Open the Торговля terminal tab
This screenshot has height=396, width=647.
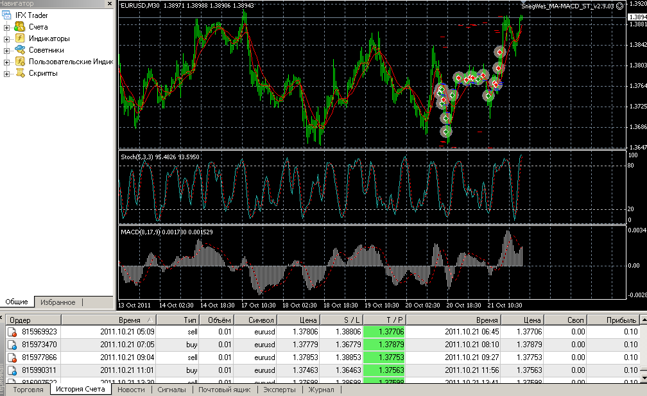[28, 390]
